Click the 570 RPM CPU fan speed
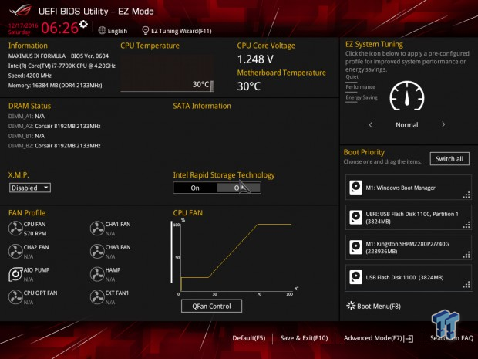 click(x=35, y=233)
